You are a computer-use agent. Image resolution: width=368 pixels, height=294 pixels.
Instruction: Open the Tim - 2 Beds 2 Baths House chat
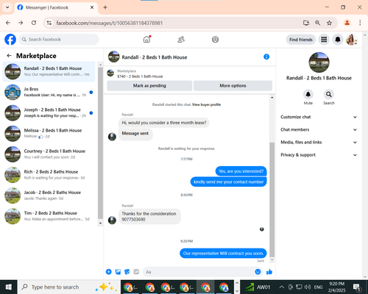[49, 216]
